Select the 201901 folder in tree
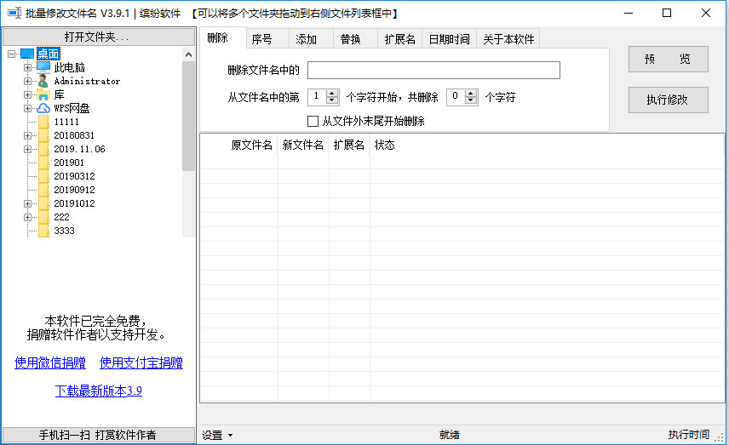The image size is (729, 445). point(69,163)
